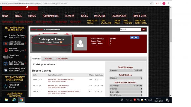This screenshot has width=191, height=107.
Task: Click the page vertical scrollbar thumb
Action: click(171, 30)
